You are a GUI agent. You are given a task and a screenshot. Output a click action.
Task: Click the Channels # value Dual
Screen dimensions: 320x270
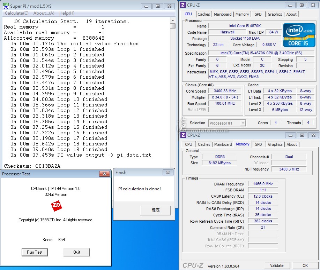click(x=289, y=157)
